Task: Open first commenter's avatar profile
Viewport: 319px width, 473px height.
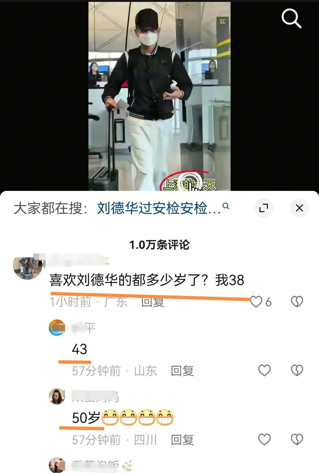Action: pyautogui.click(x=28, y=268)
